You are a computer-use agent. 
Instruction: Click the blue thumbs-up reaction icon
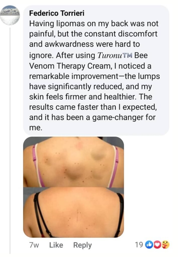pyautogui.click(x=149, y=245)
